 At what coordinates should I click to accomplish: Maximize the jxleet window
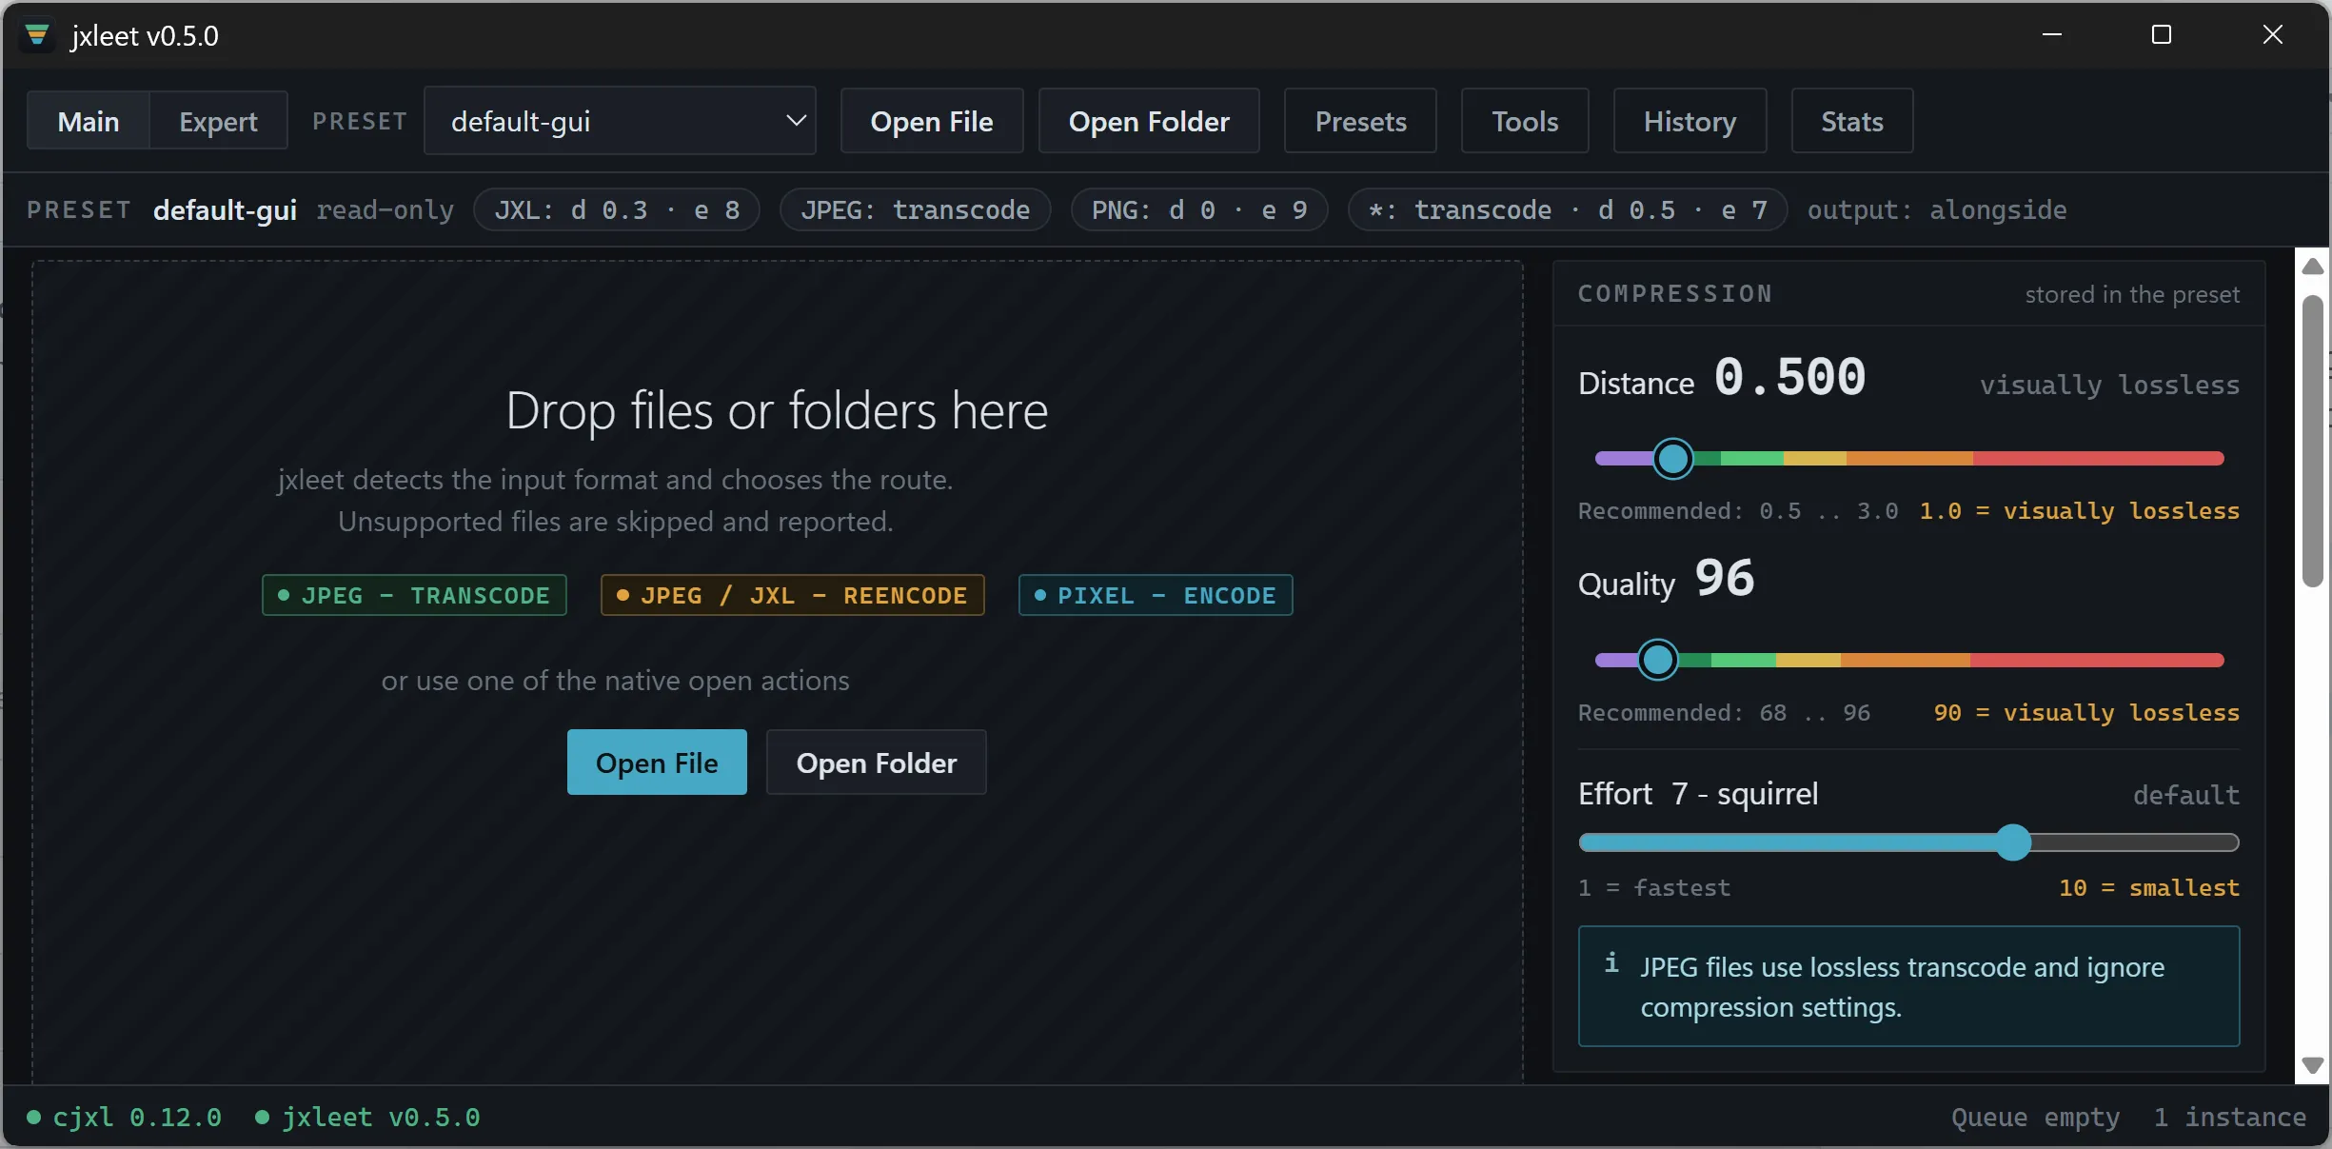pyautogui.click(x=2162, y=35)
